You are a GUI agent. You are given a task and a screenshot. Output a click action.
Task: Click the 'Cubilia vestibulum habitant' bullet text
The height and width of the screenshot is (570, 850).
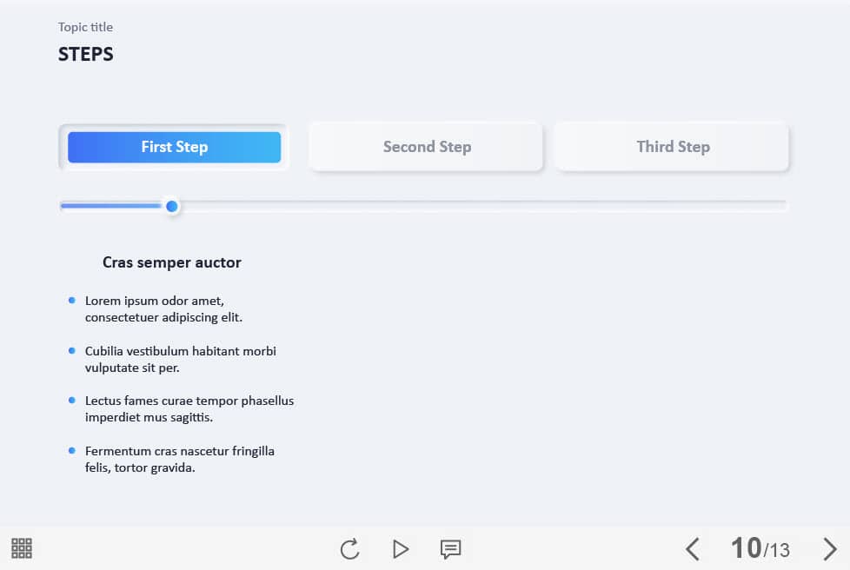180,359
